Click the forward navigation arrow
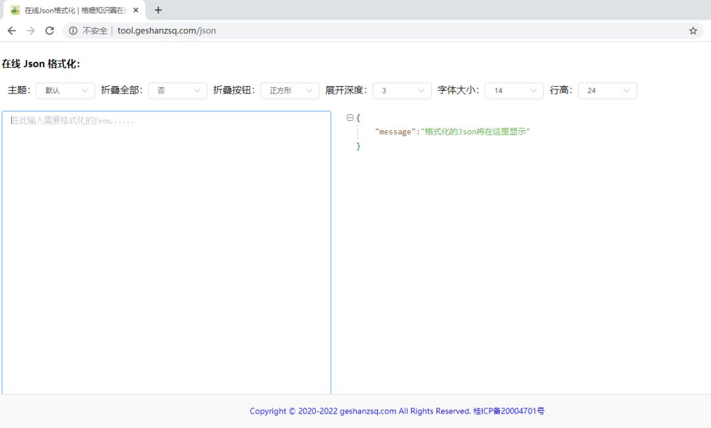The height and width of the screenshot is (428, 711). [30, 30]
